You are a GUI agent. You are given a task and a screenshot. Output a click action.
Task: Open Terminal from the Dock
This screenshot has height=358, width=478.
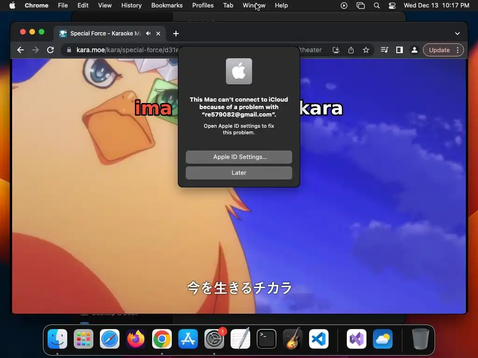267,339
